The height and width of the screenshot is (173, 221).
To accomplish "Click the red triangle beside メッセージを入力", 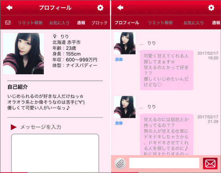I will tap(14, 127).
